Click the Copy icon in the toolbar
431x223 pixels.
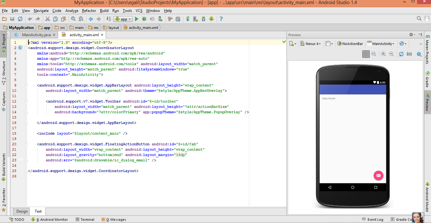[56, 19]
